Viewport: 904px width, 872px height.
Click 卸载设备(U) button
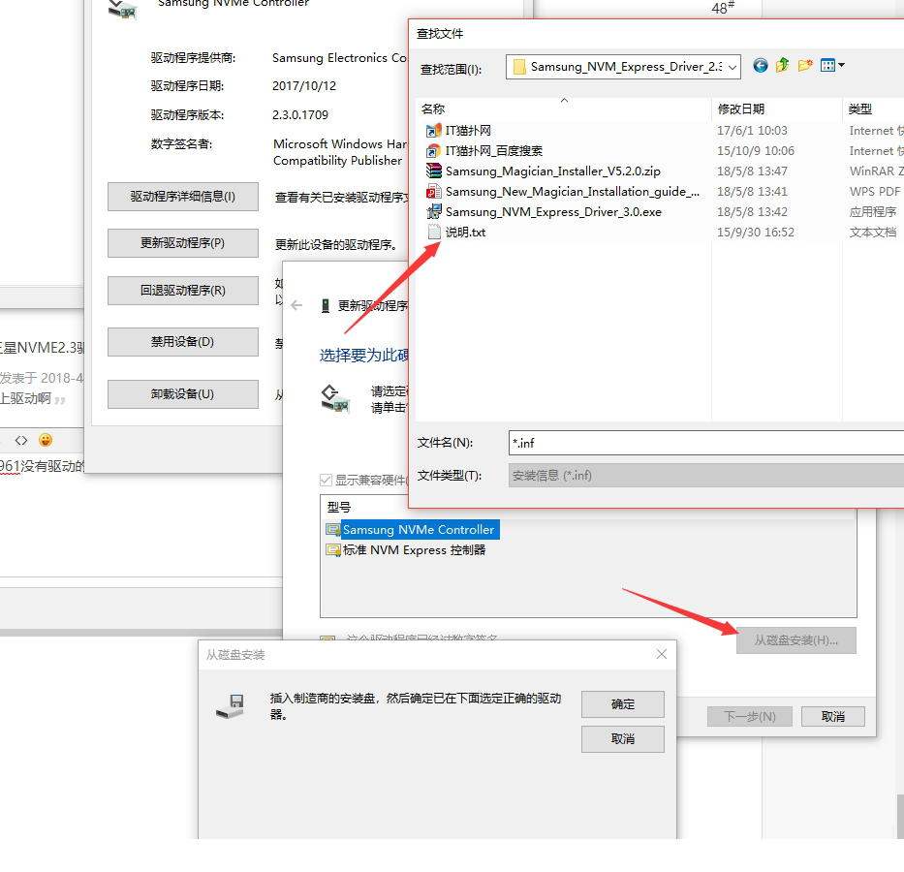pos(183,394)
